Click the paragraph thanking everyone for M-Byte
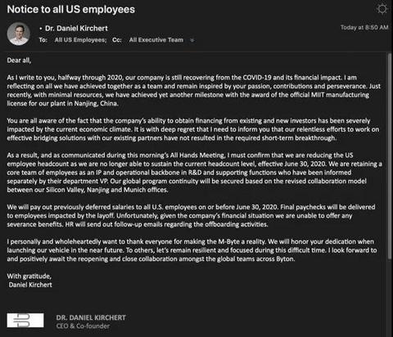The image size is (393, 337). point(192,250)
